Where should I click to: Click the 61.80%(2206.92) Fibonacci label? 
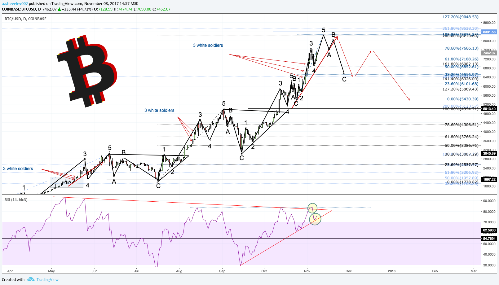tap(461, 172)
